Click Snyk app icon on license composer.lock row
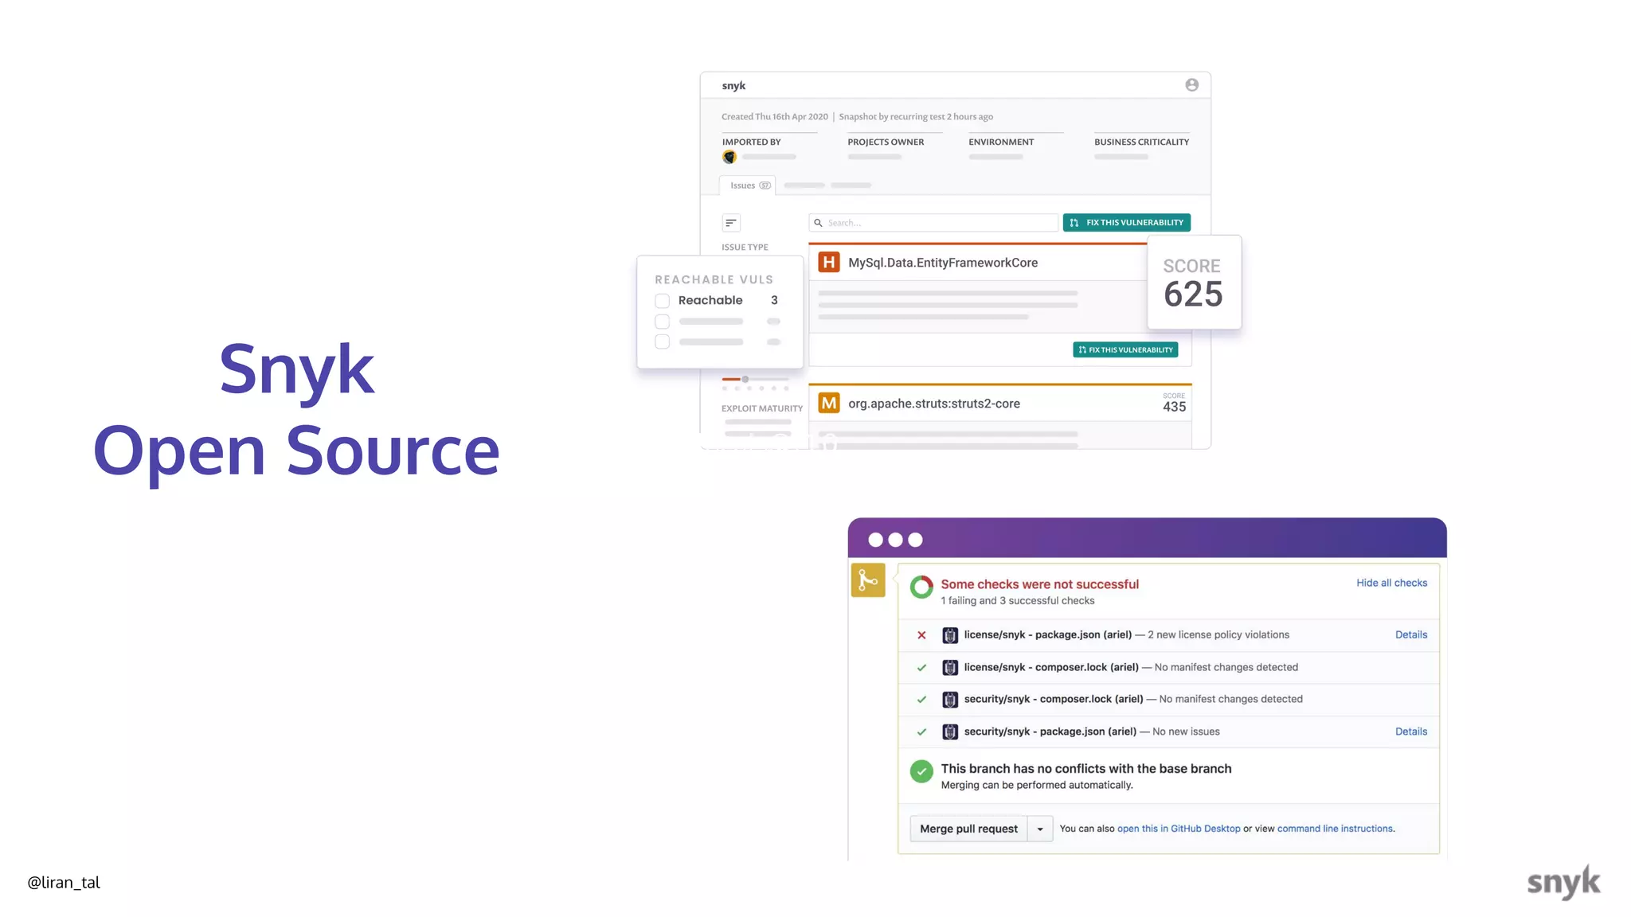1631x917 pixels. pyautogui.click(x=950, y=668)
